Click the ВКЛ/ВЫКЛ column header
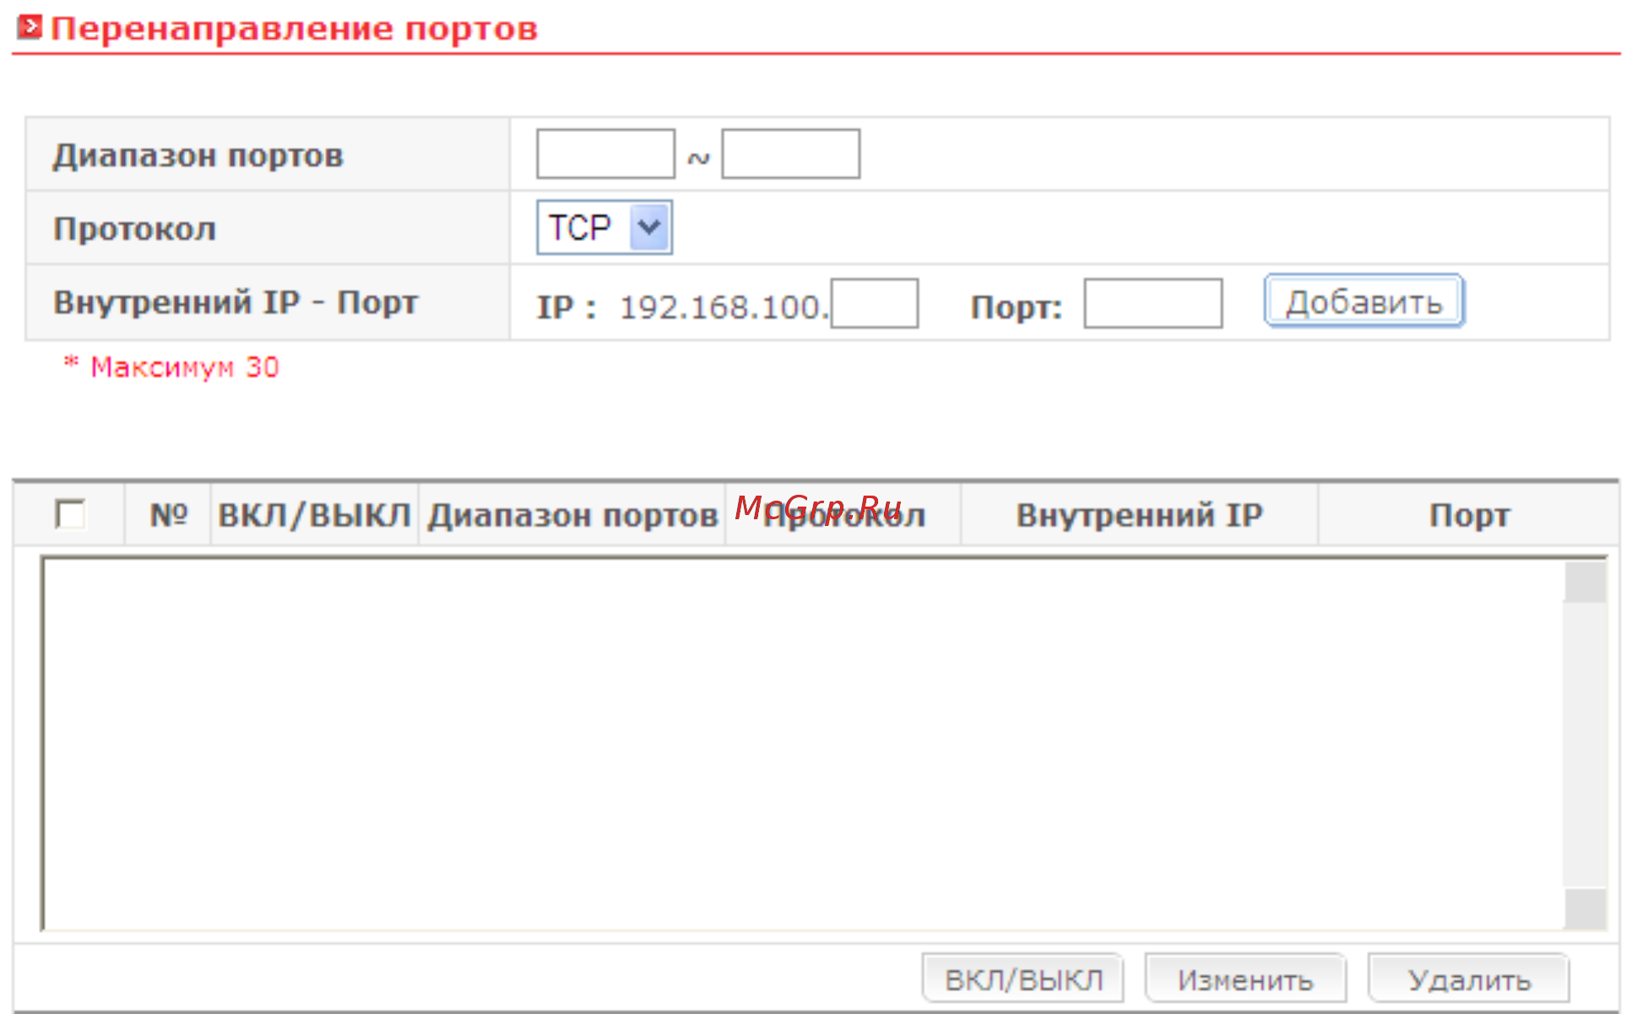This screenshot has width=1627, height=1014. coord(314,514)
